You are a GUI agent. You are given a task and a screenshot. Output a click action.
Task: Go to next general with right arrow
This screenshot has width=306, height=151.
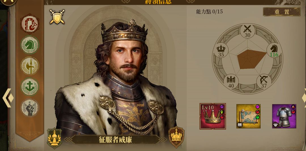[304, 98]
